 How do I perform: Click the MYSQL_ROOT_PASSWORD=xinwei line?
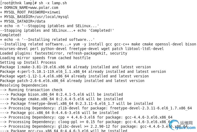coord(30,12)
